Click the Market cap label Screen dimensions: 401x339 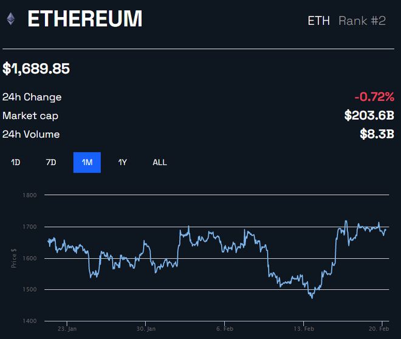click(x=30, y=115)
